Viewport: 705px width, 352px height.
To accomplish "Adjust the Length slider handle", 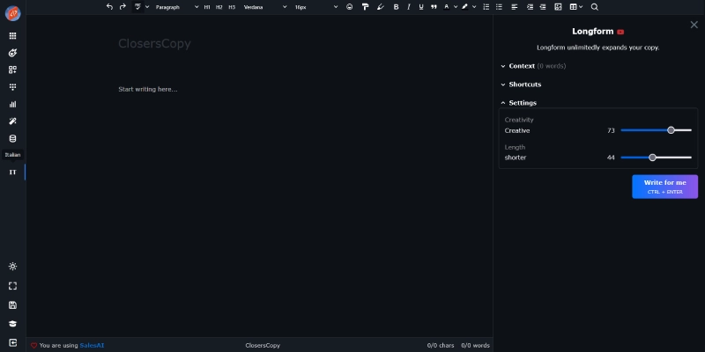I will [652, 158].
